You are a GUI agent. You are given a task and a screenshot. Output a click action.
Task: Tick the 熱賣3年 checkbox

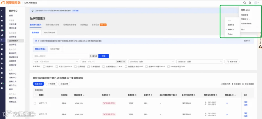pos(44,66)
